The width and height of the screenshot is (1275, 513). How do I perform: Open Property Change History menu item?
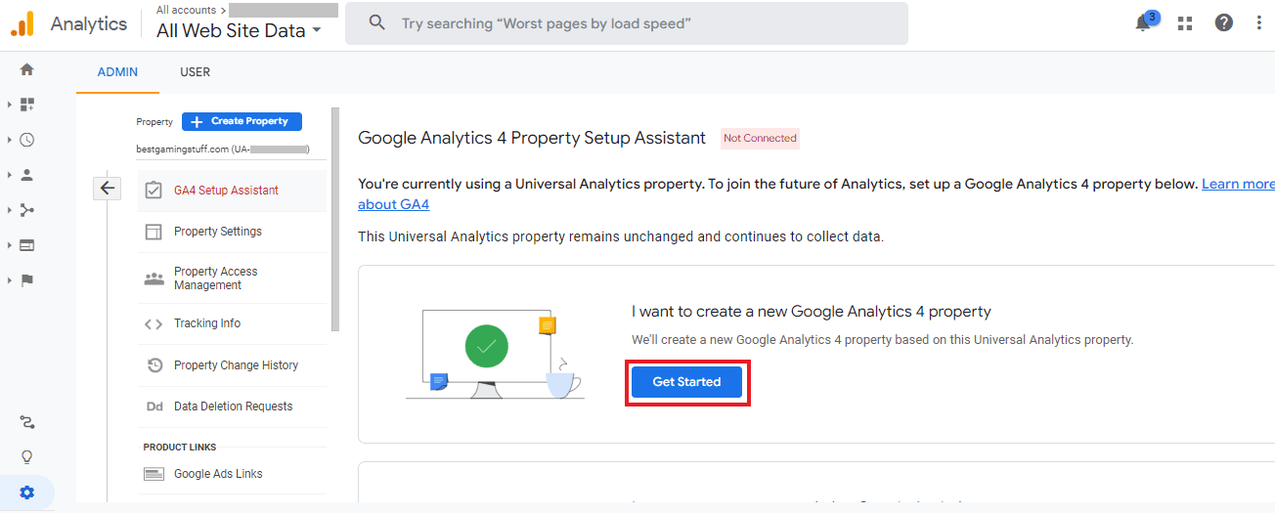point(232,365)
